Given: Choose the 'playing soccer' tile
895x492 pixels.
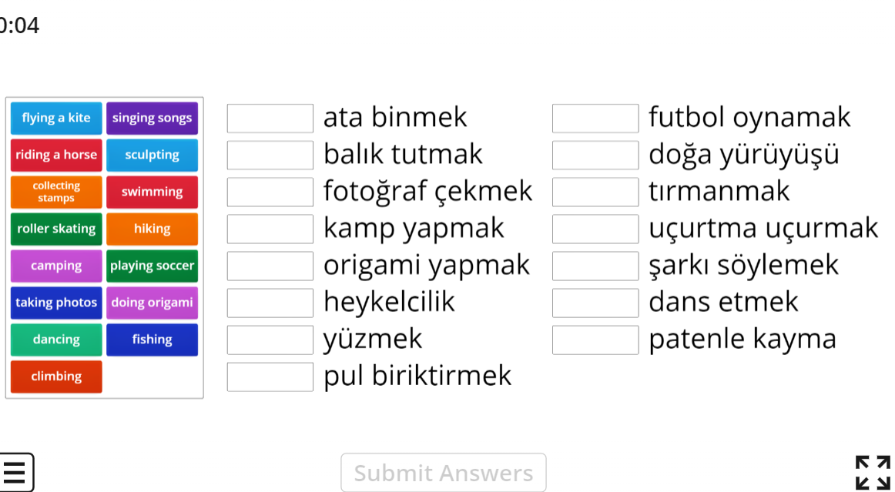Looking at the screenshot, I should point(152,266).
